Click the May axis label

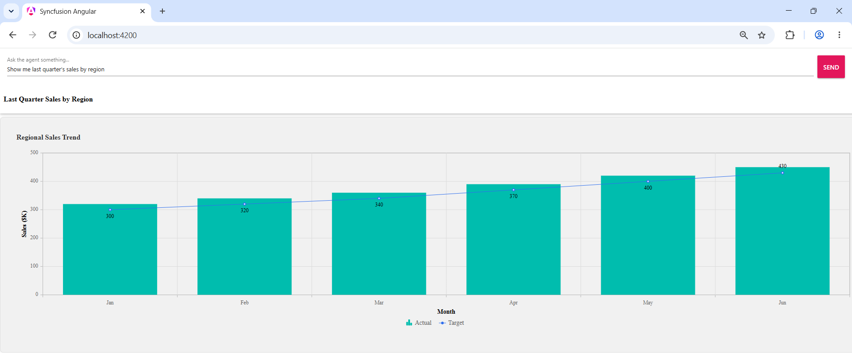click(x=648, y=303)
